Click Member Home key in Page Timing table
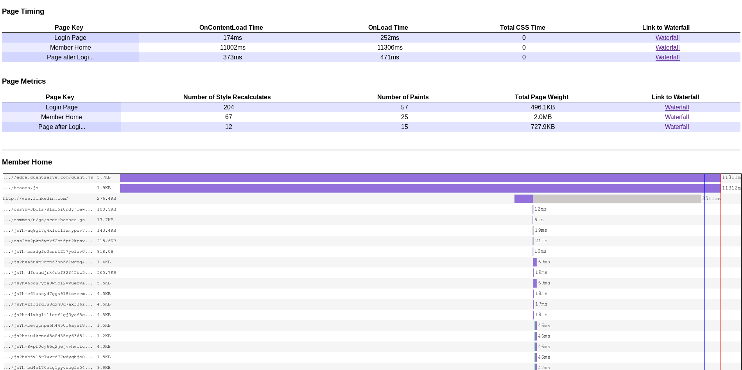742x370 pixels. 70,48
